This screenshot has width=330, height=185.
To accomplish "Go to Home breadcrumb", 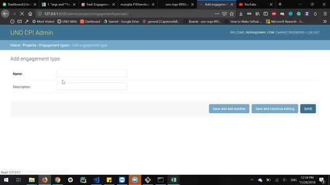I will click(15, 45).
